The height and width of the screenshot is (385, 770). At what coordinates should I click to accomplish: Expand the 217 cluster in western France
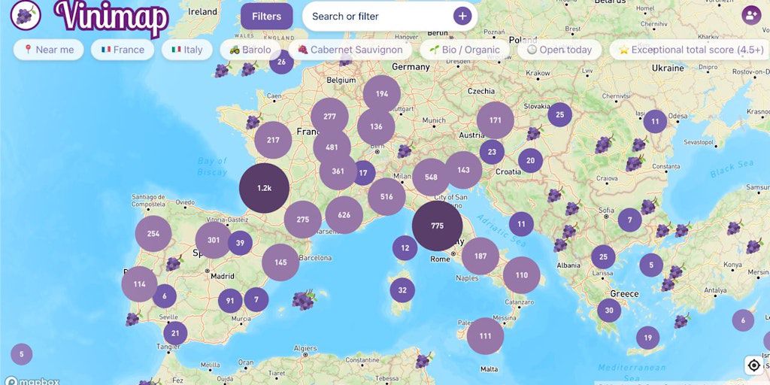273,140
